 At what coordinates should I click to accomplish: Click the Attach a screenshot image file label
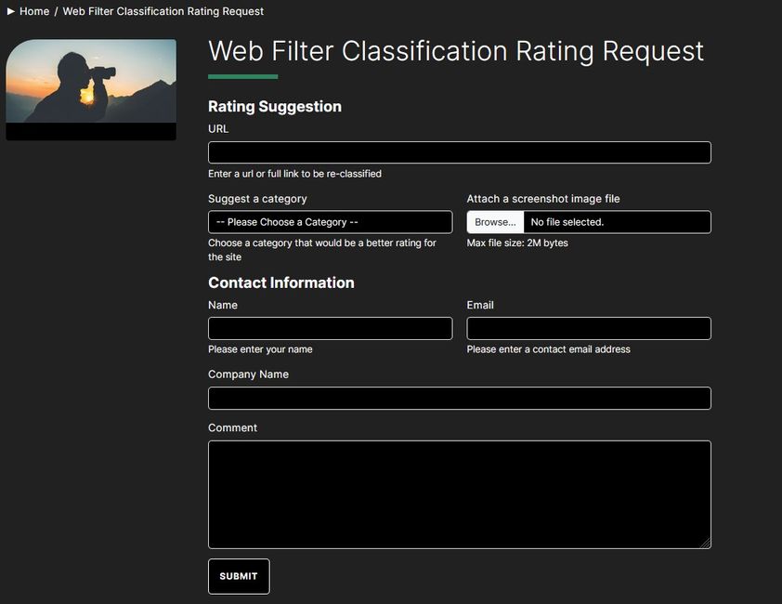[x=543, y=199]
